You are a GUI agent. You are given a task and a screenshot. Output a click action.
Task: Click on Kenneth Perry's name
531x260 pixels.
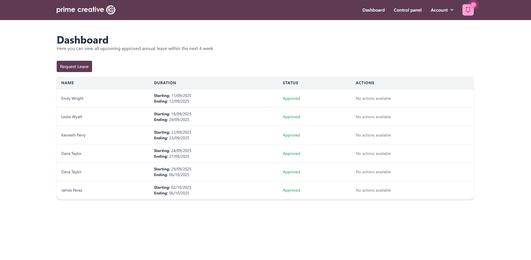(73, 135)
